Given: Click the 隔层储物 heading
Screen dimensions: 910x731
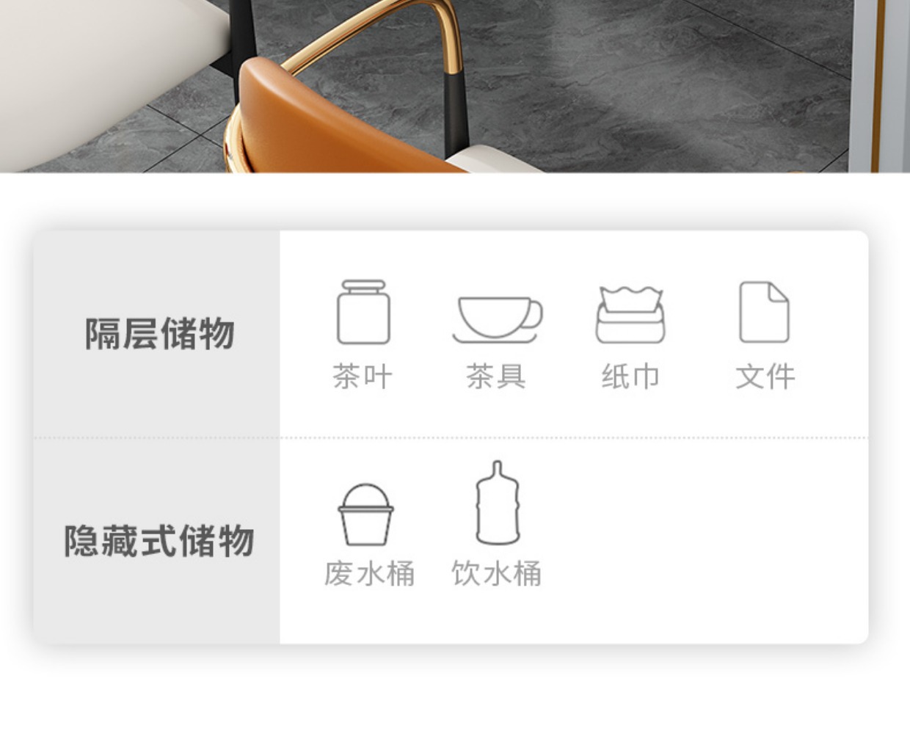Looking at the screenshot, I should coord(159,334).
